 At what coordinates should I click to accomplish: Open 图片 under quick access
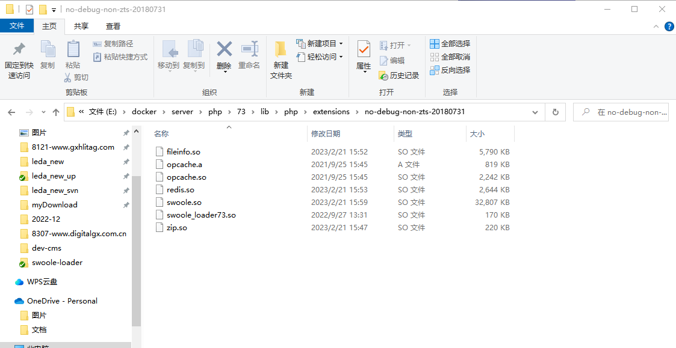click(x=39, y=133)
